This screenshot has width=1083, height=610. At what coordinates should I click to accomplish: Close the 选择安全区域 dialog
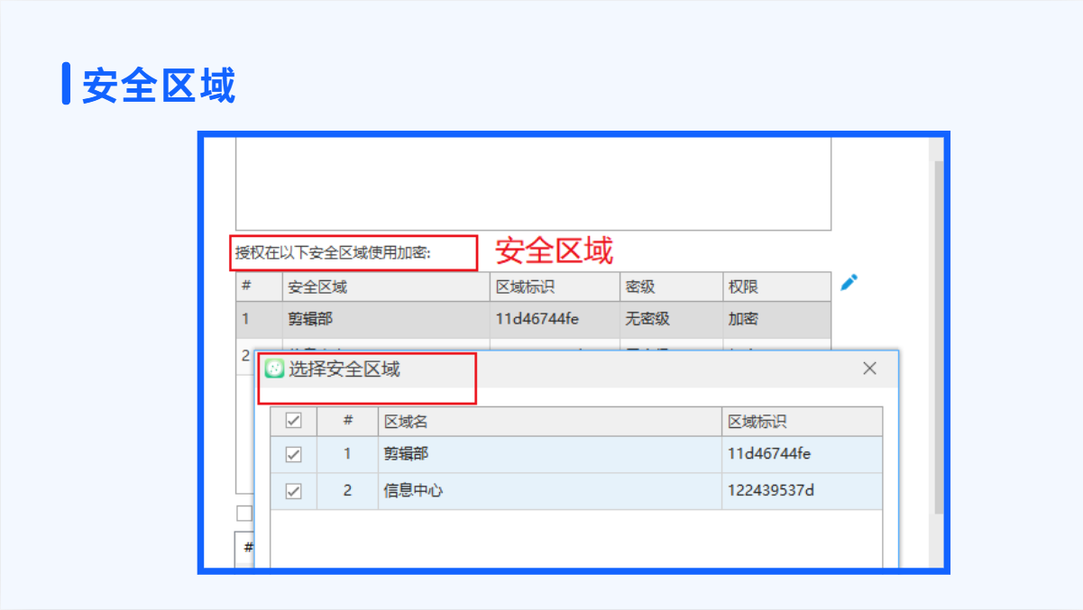click(869, 369)
